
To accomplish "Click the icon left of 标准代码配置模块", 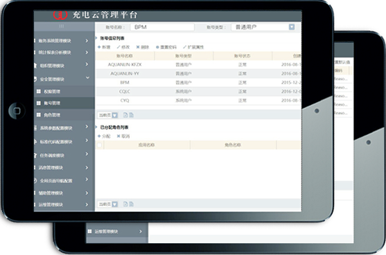I will point(35,141).
